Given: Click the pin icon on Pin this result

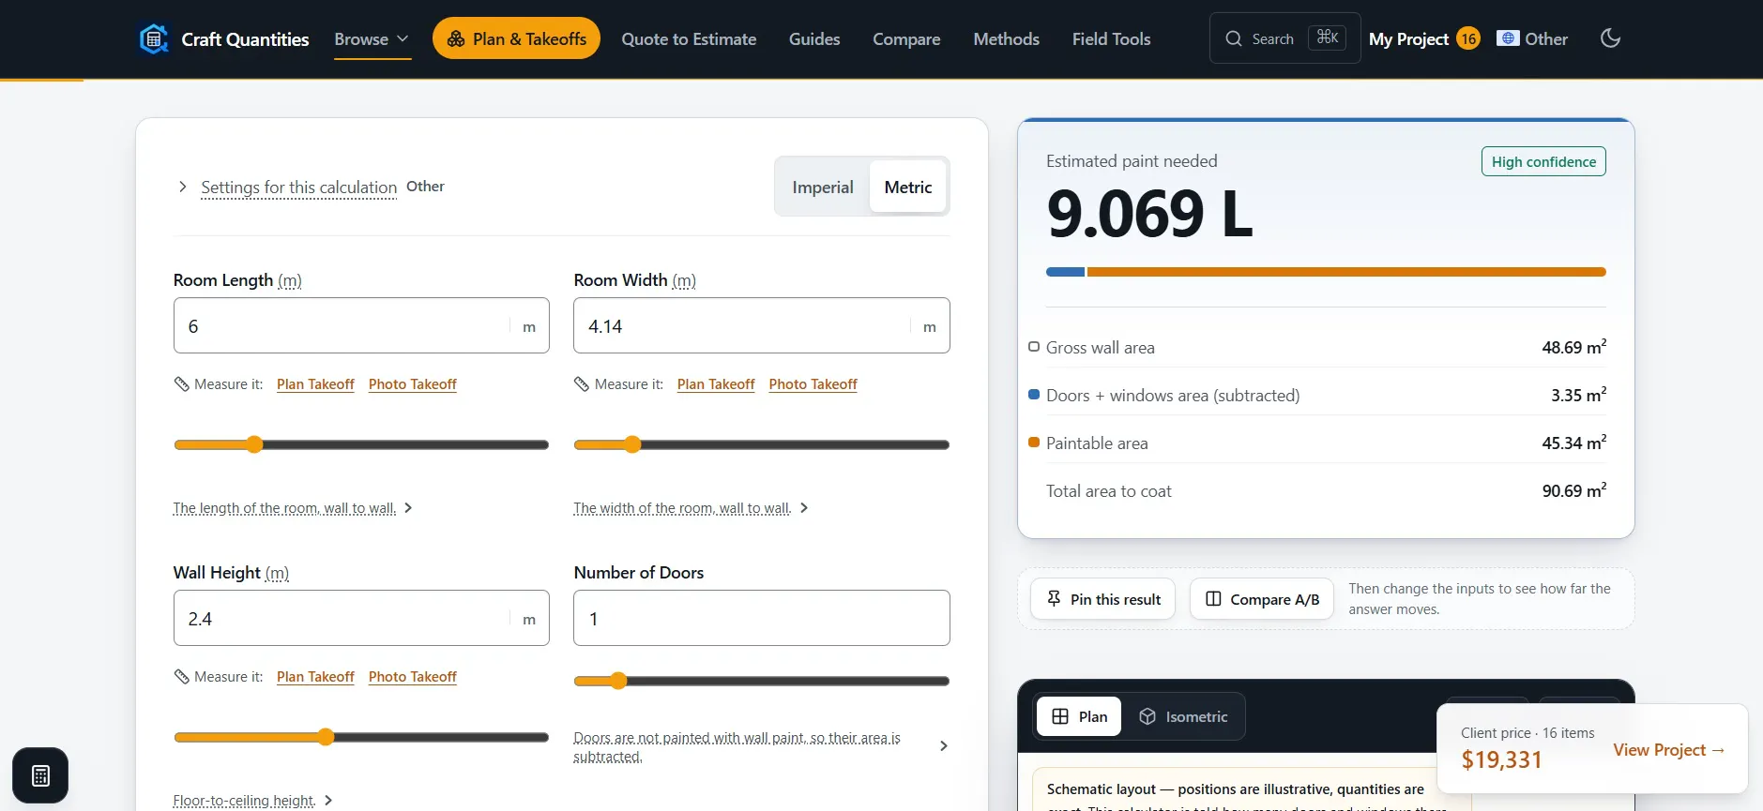Looking at the screenshot, I should pos(1054,599).
